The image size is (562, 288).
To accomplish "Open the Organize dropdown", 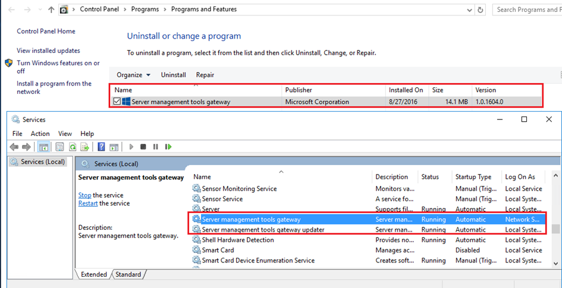I will [x=133, y=75].
